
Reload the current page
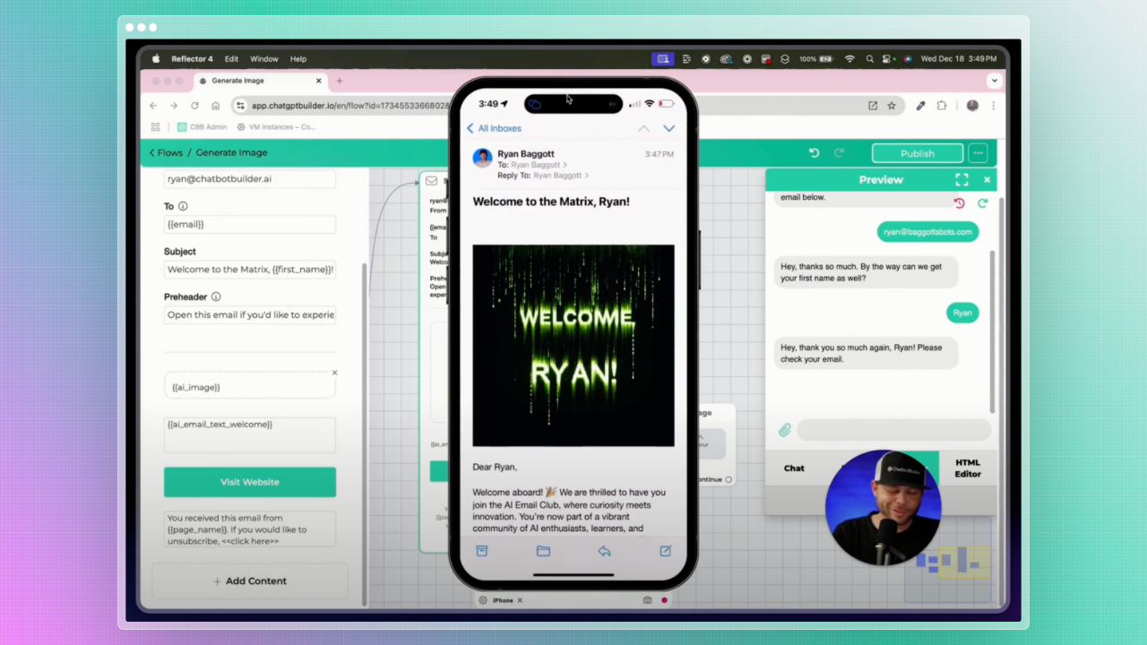[x=194, y=106]
